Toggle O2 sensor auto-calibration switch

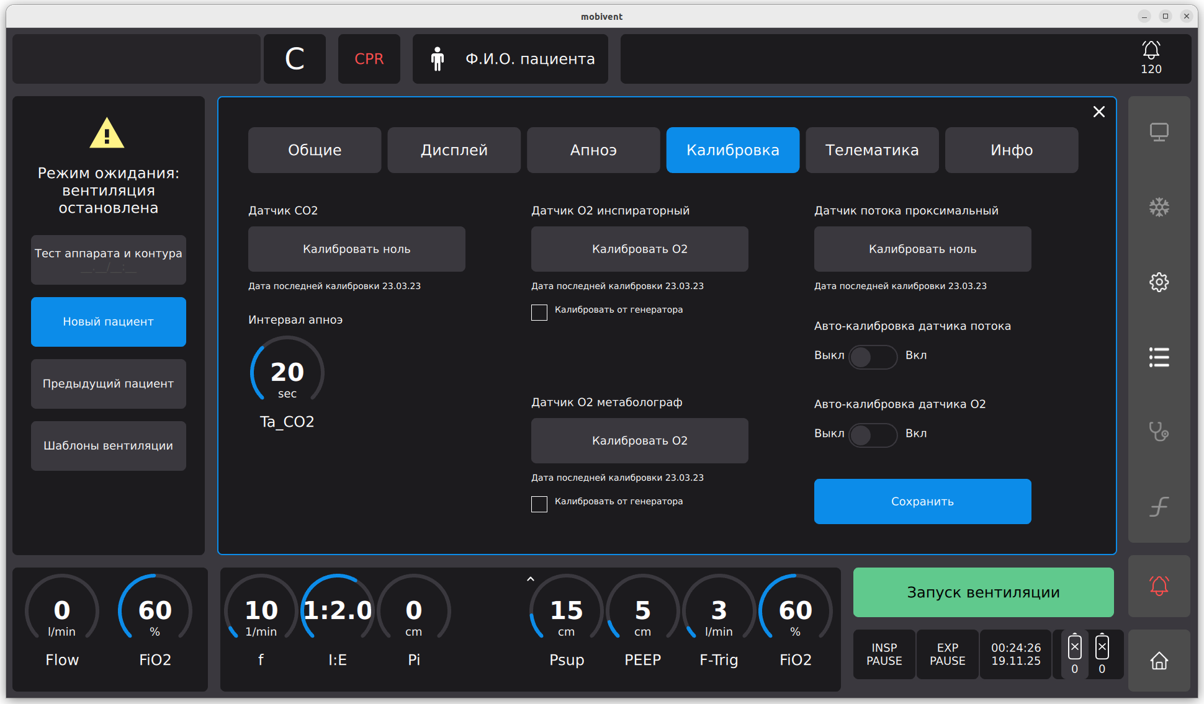click(x=873, y=435)
